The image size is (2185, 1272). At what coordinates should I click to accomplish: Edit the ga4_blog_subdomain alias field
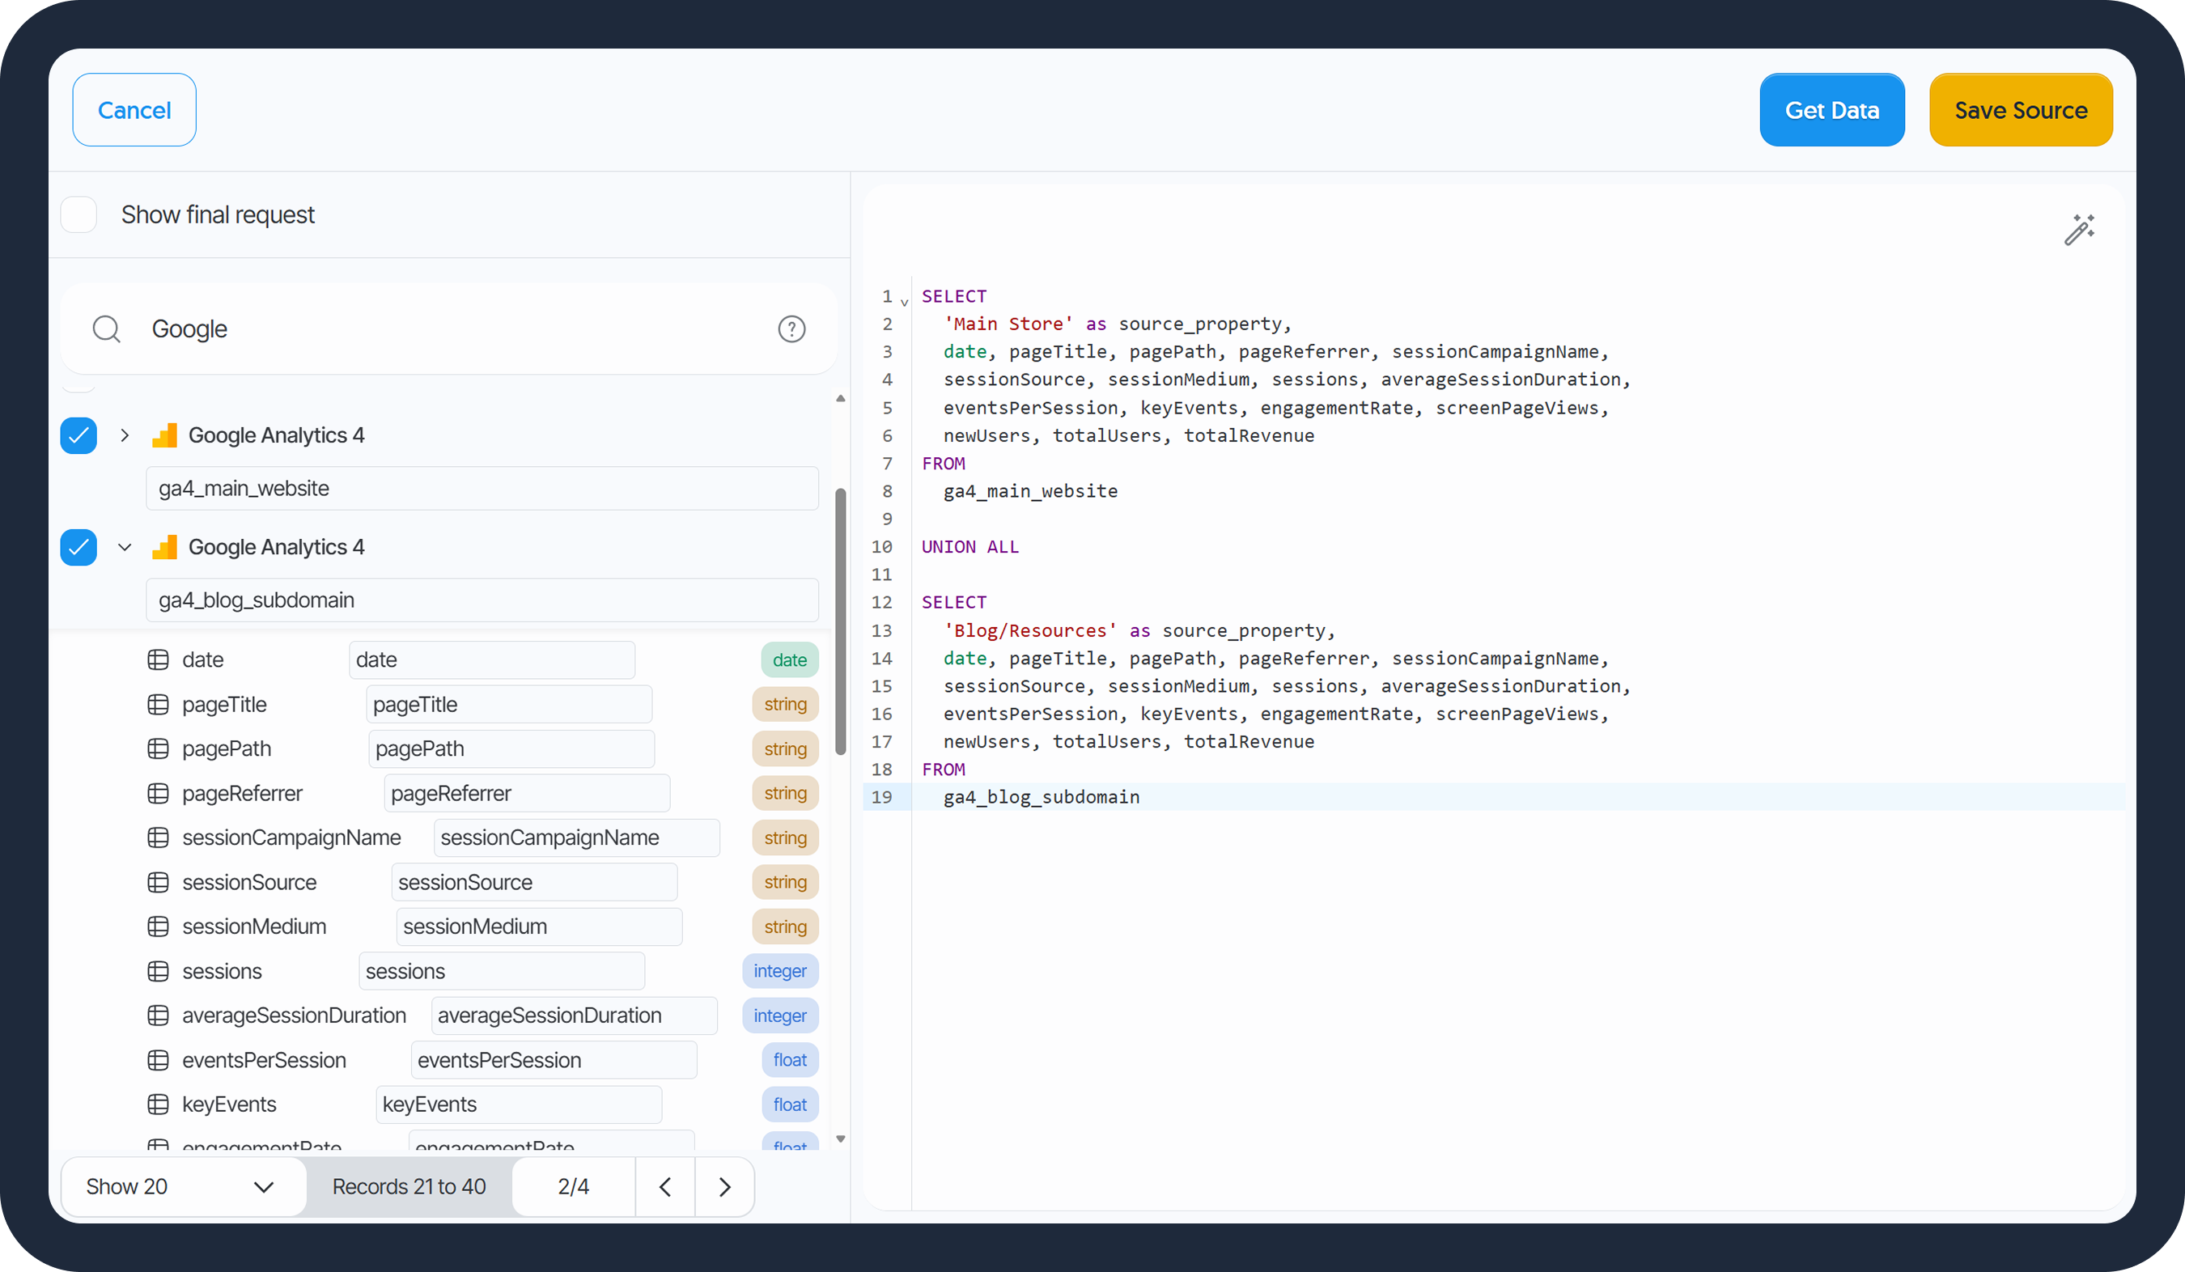coord(482,600)
